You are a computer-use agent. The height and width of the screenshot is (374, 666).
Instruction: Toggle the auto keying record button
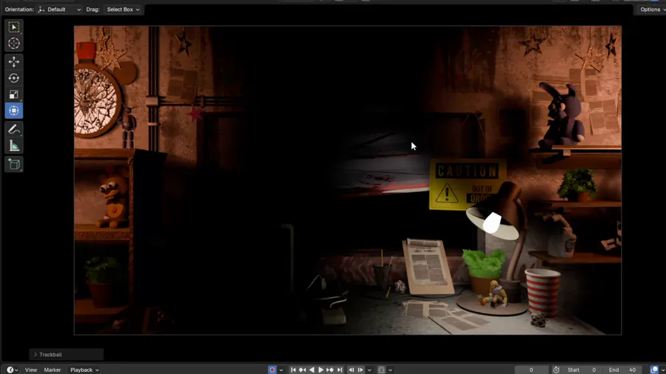(x=272, y=370)
